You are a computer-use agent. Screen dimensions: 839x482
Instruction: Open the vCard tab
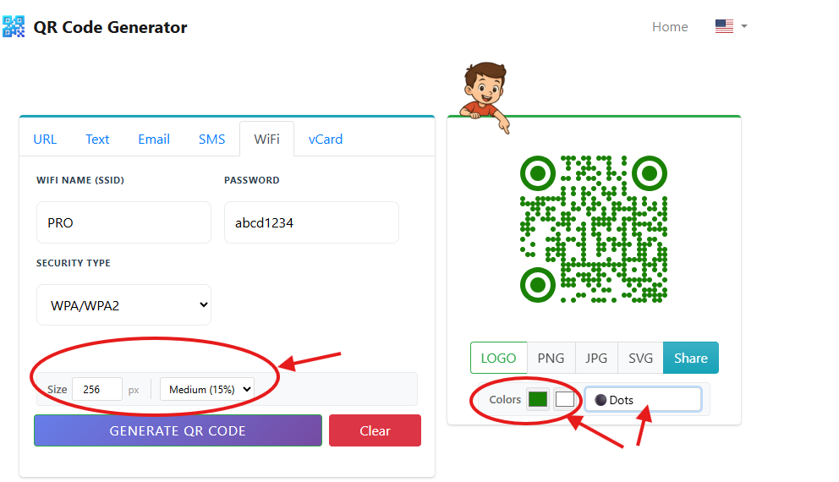(x=326, y=139)
